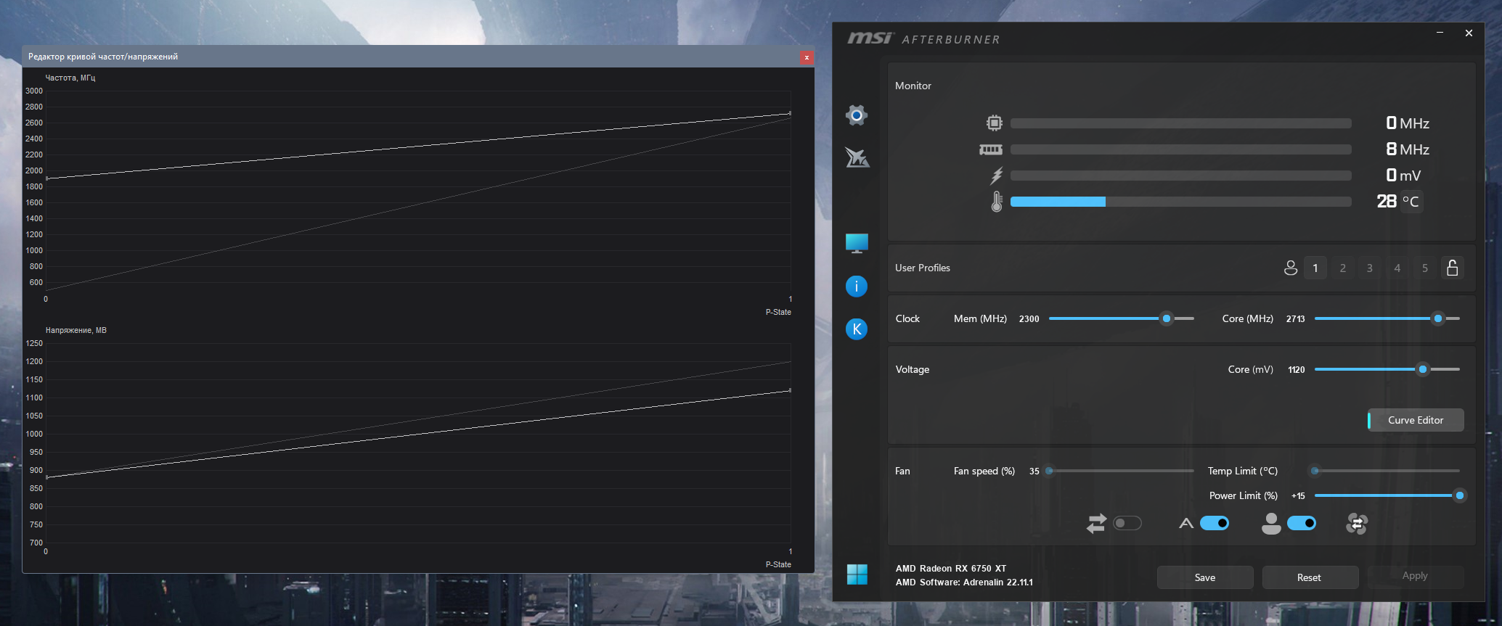Click the Core (MHz) clock slider handle
The width and height of the screenshot is (1502, 626).
click(1438, 318)
